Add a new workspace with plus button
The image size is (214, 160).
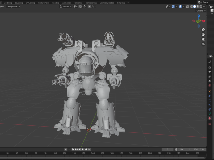(128, 3)
